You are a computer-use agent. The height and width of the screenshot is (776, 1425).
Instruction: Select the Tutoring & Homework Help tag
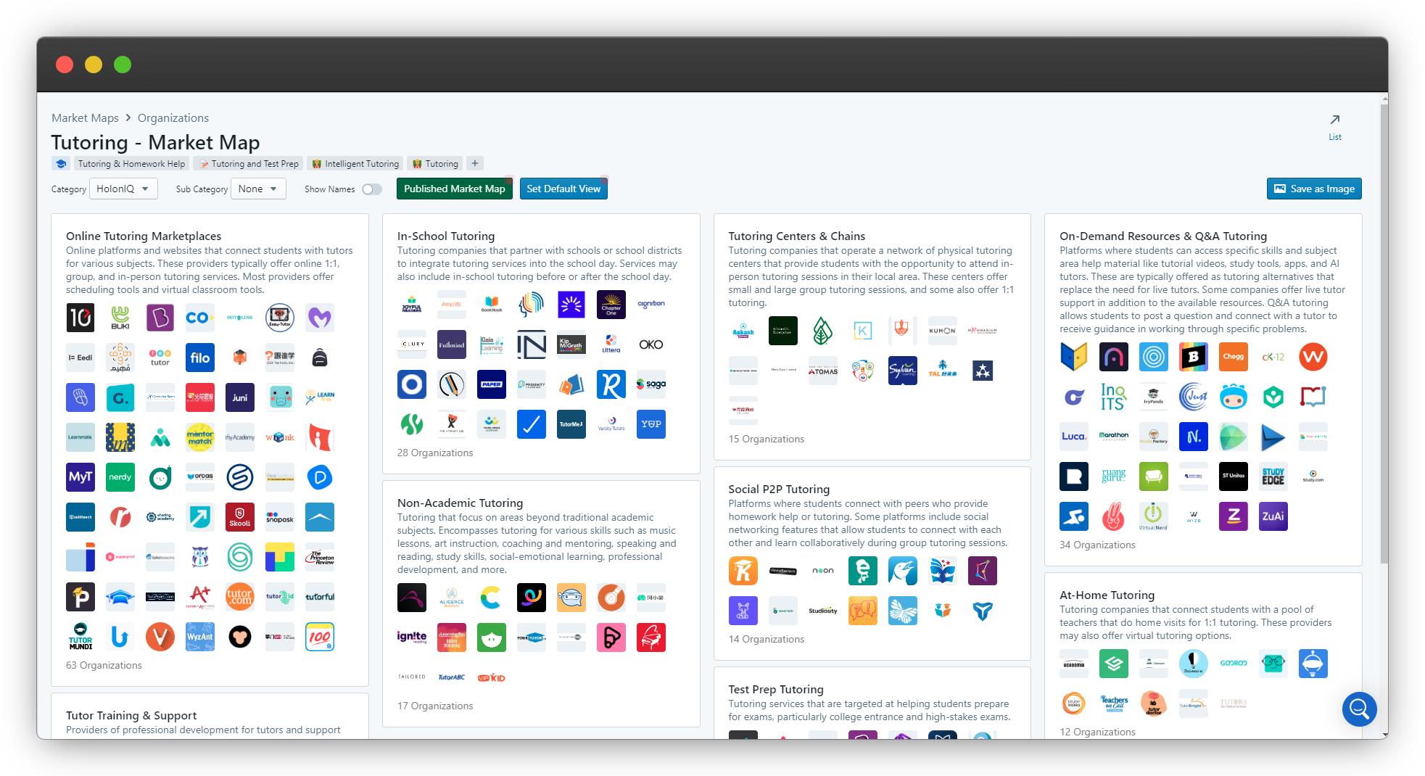[131, 164]
